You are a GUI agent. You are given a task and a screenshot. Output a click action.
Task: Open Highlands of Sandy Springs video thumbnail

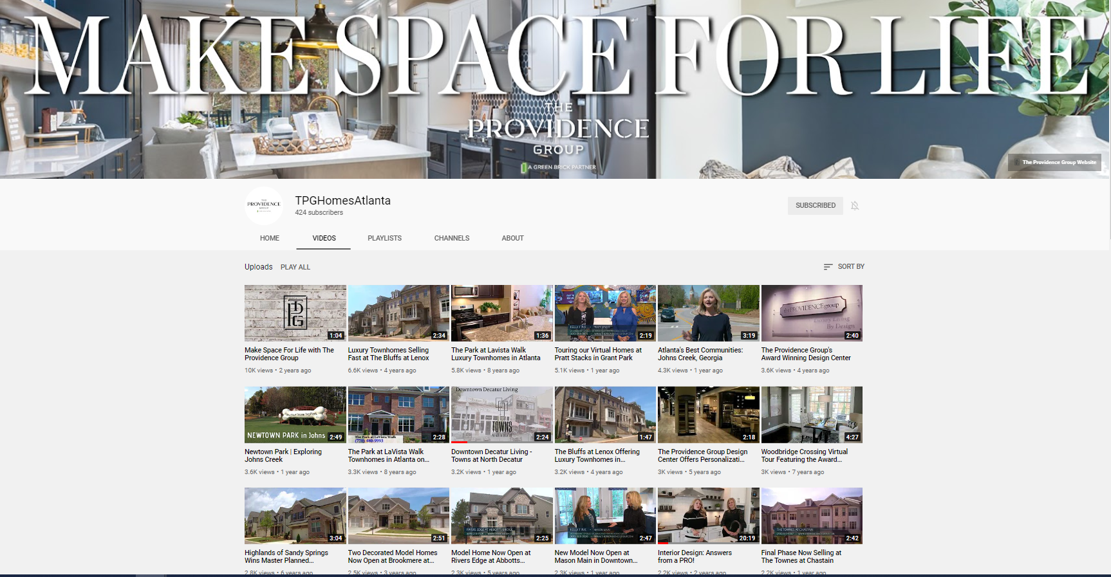coord(295,516)
